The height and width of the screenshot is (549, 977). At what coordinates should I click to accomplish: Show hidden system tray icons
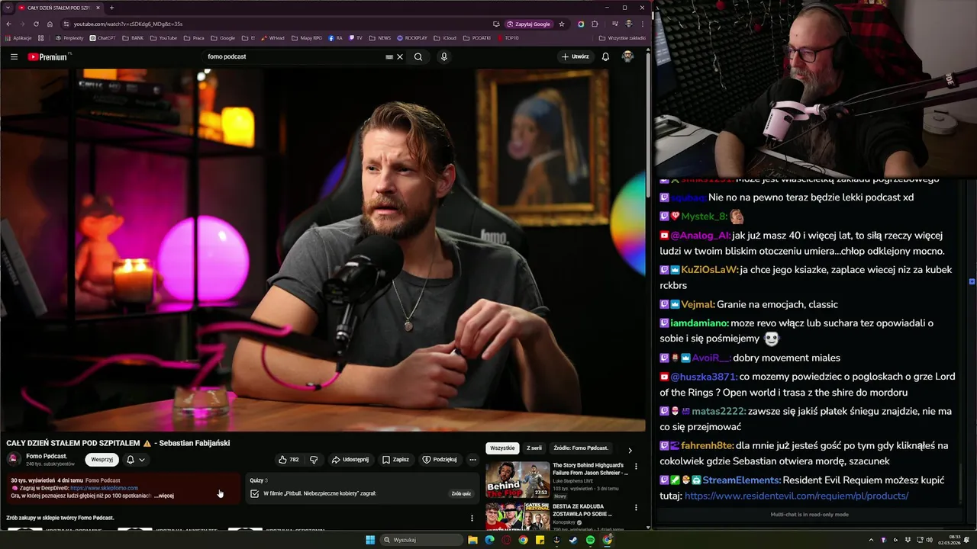[x=871, y=540]
